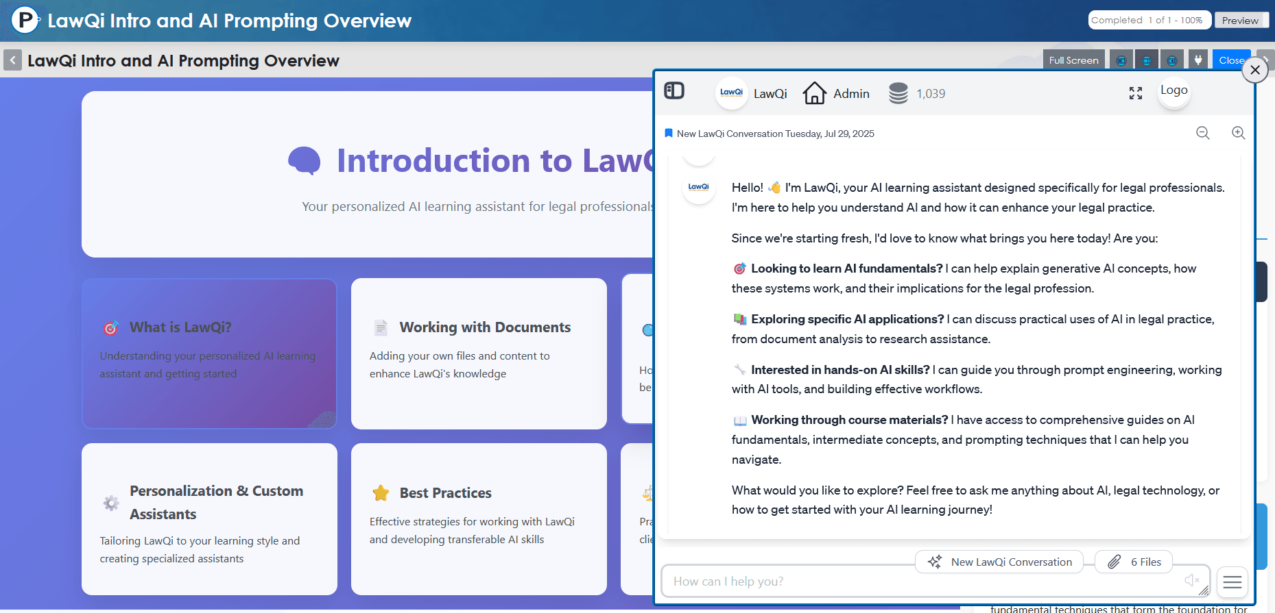1275x613 pixels.
Task: Zoom in the conversation text
Action: (1238, 133)
